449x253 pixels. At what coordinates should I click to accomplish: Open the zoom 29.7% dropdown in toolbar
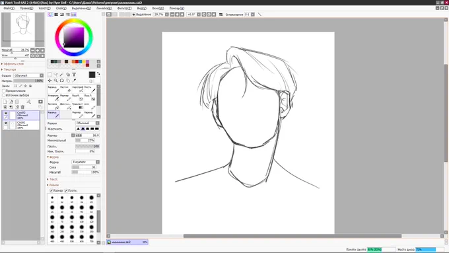click(x=167, y=15)
